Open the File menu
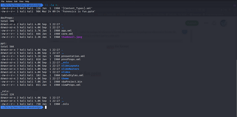Image resolution: width=237 pixels, height=117 pixels. coord(3,1)
